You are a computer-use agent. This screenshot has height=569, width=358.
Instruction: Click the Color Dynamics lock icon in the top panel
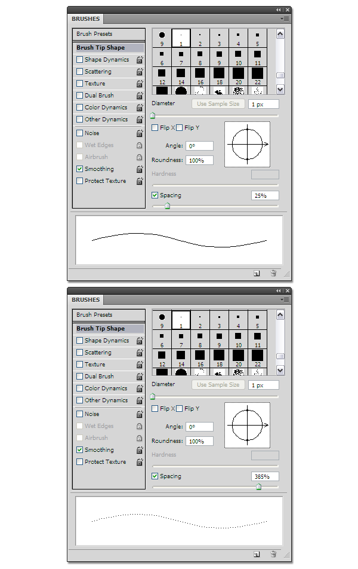pos(140,108)
